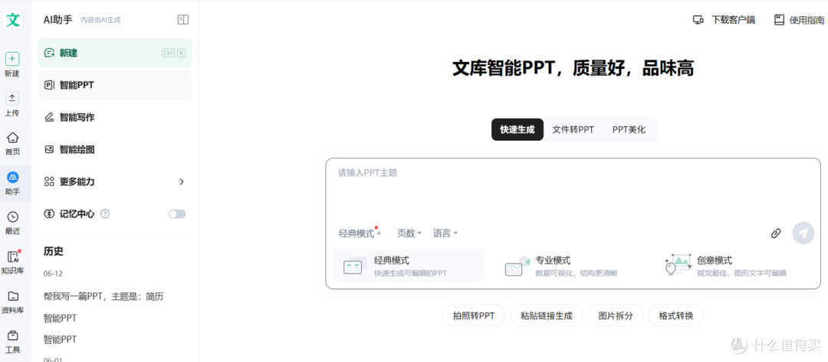Screen dimensions: 828x362
Task: Select the 助手 assistant icon
Action: point(13,177)
